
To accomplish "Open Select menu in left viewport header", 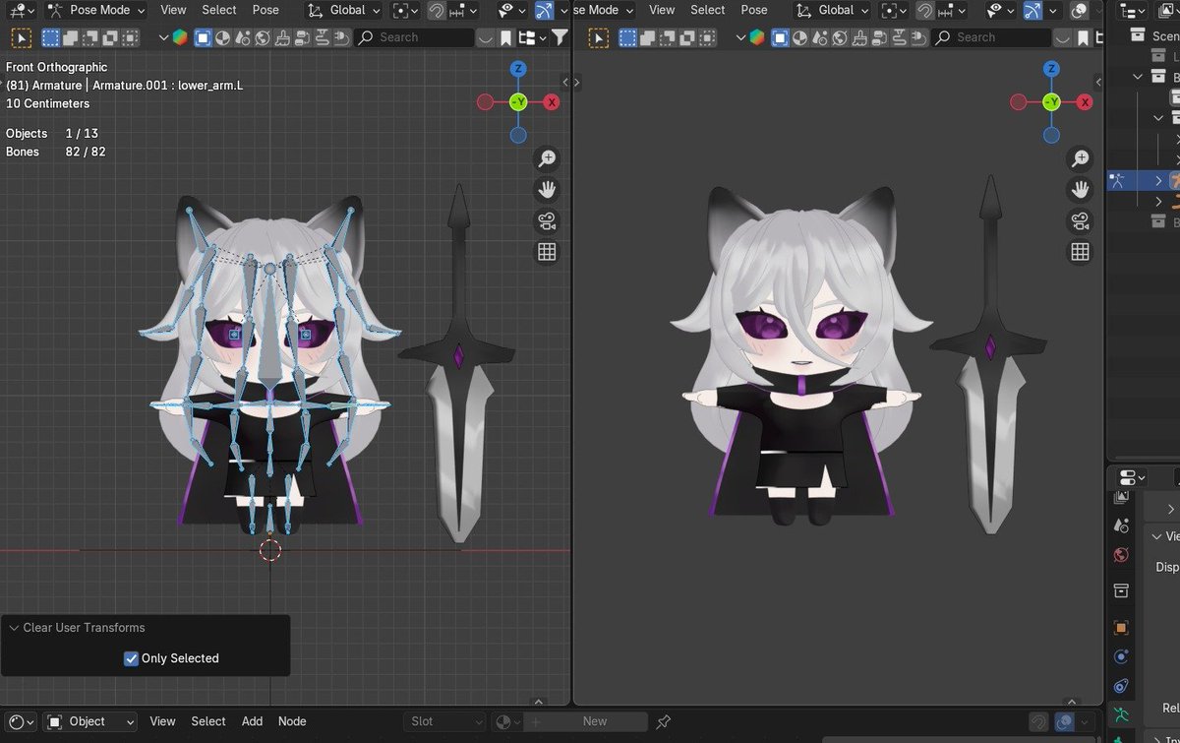I will tap(219, 10).
